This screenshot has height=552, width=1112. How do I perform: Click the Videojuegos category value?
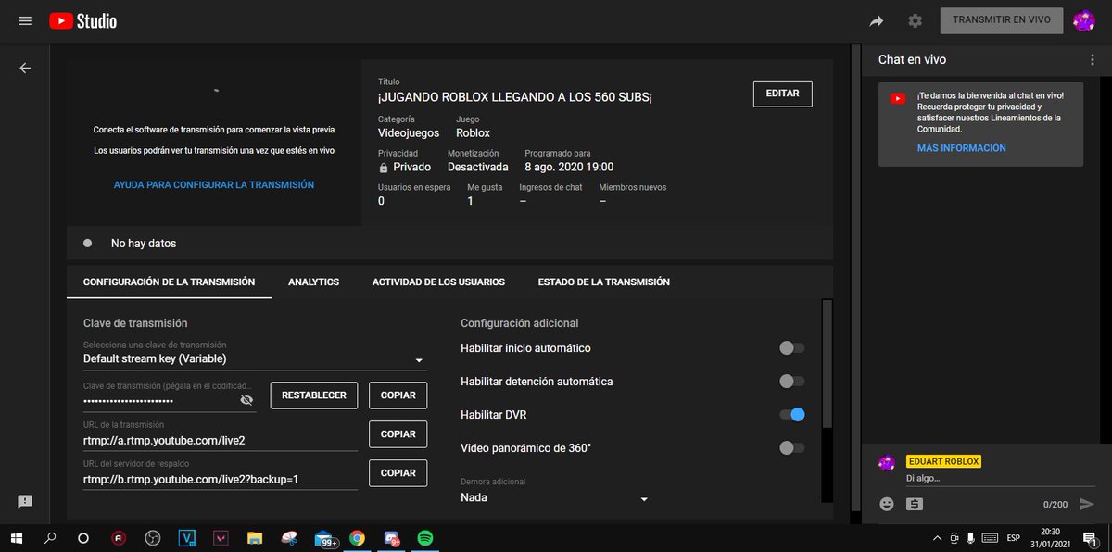point(409,132)
